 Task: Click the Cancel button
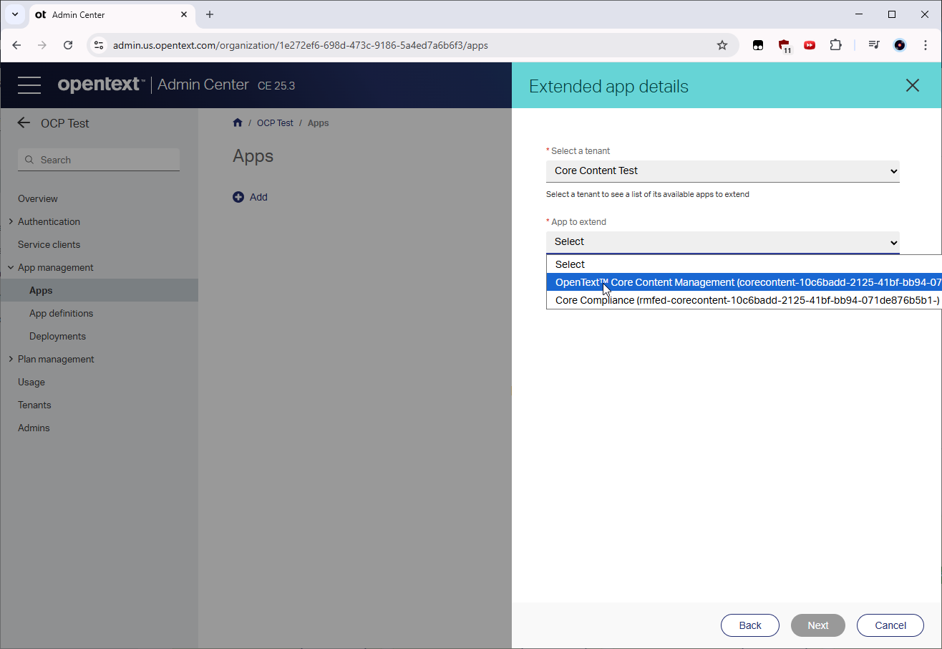click(x=890, y=625)
